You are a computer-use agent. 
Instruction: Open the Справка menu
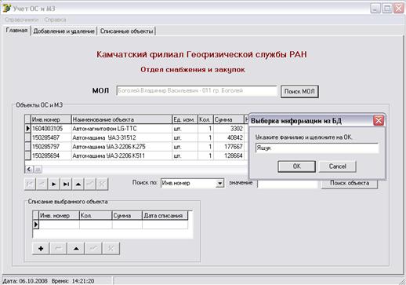(x=55, y=20)
